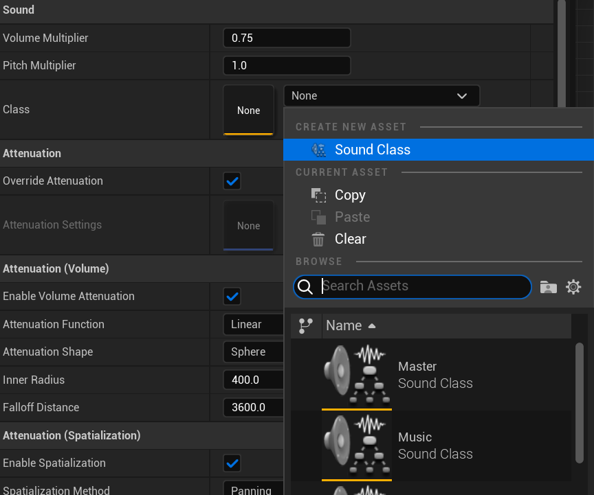This screenshot has height=495, width=594.
Task: Click the Inner Radius value 400.0
Action: (254, 380)
